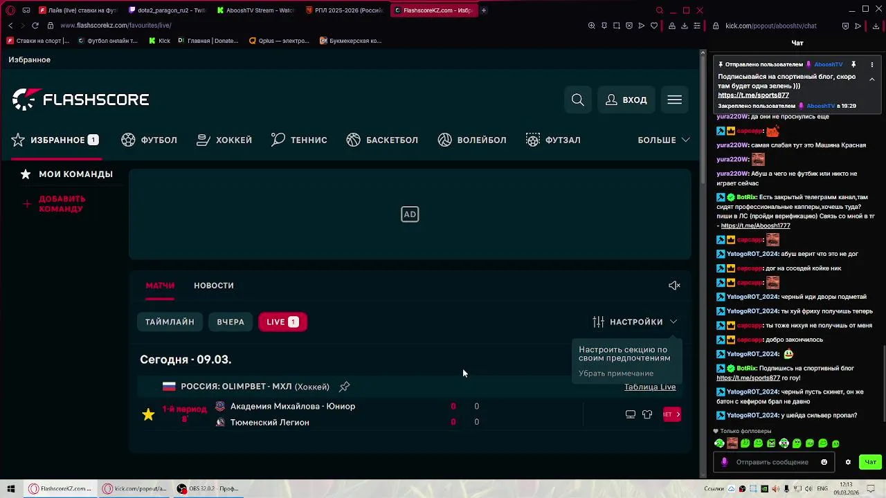Click the heart bookmark icon in the browser toolbar
This screenshot has height=498, width=886.
tap(654, 26)
